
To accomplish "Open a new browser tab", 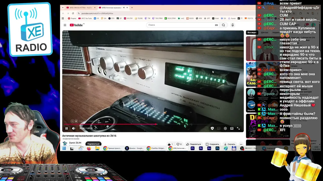I will [132, 8].
